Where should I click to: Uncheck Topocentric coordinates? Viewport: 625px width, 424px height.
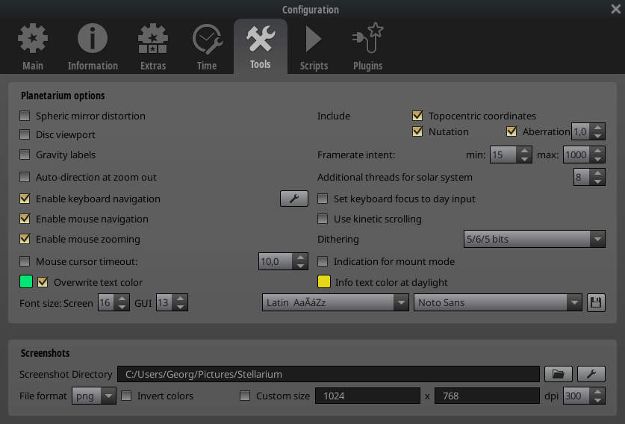pos(418,116)
